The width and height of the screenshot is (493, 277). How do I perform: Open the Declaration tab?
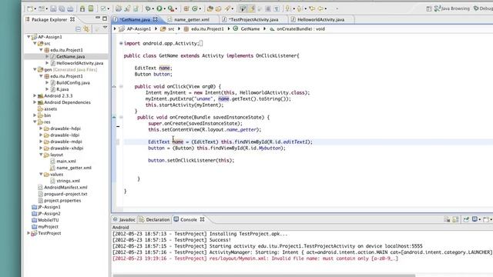coord(155,219)
